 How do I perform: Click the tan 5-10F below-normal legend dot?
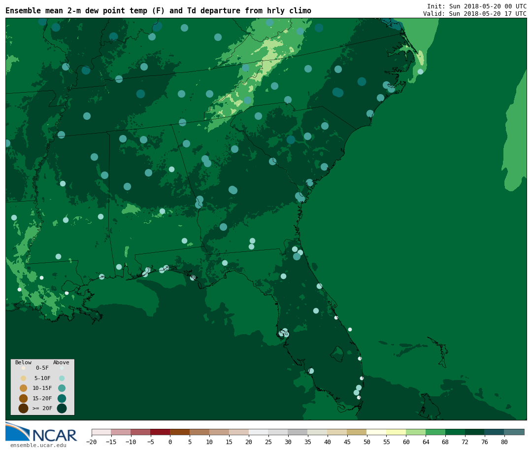pyautogui.click(x=24, y=379)
